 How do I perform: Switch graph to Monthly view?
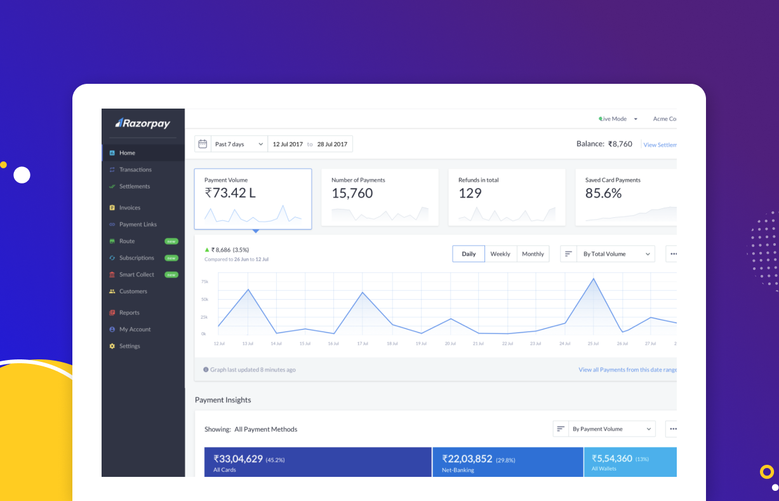point(533,254)
